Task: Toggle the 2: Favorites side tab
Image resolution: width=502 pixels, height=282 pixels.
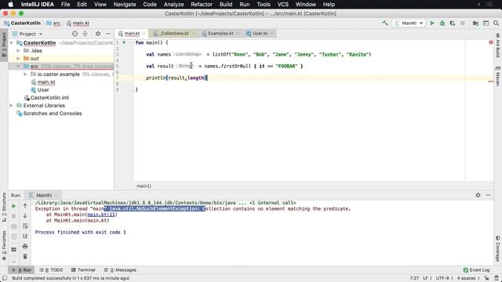Action: point(4,245)
